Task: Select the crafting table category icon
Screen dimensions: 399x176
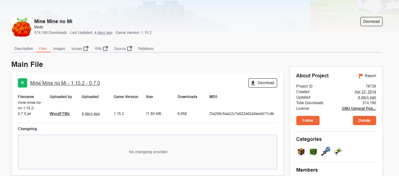Action: pos(301,152)
